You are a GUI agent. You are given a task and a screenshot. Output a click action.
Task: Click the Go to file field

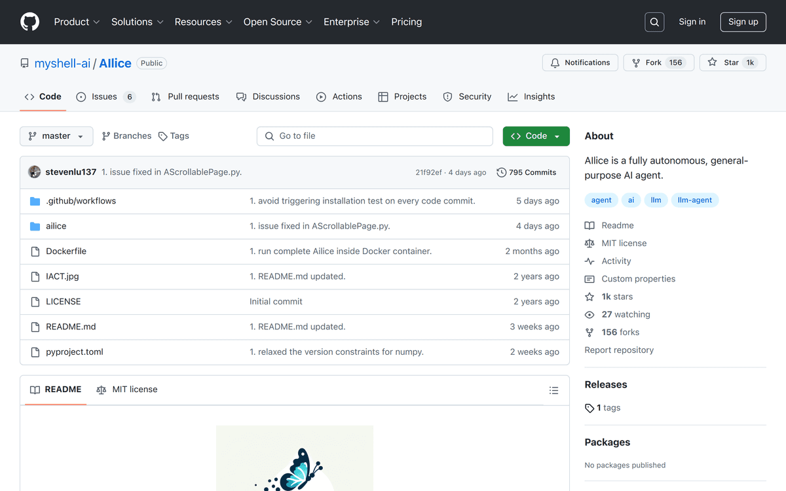(375, 136)
